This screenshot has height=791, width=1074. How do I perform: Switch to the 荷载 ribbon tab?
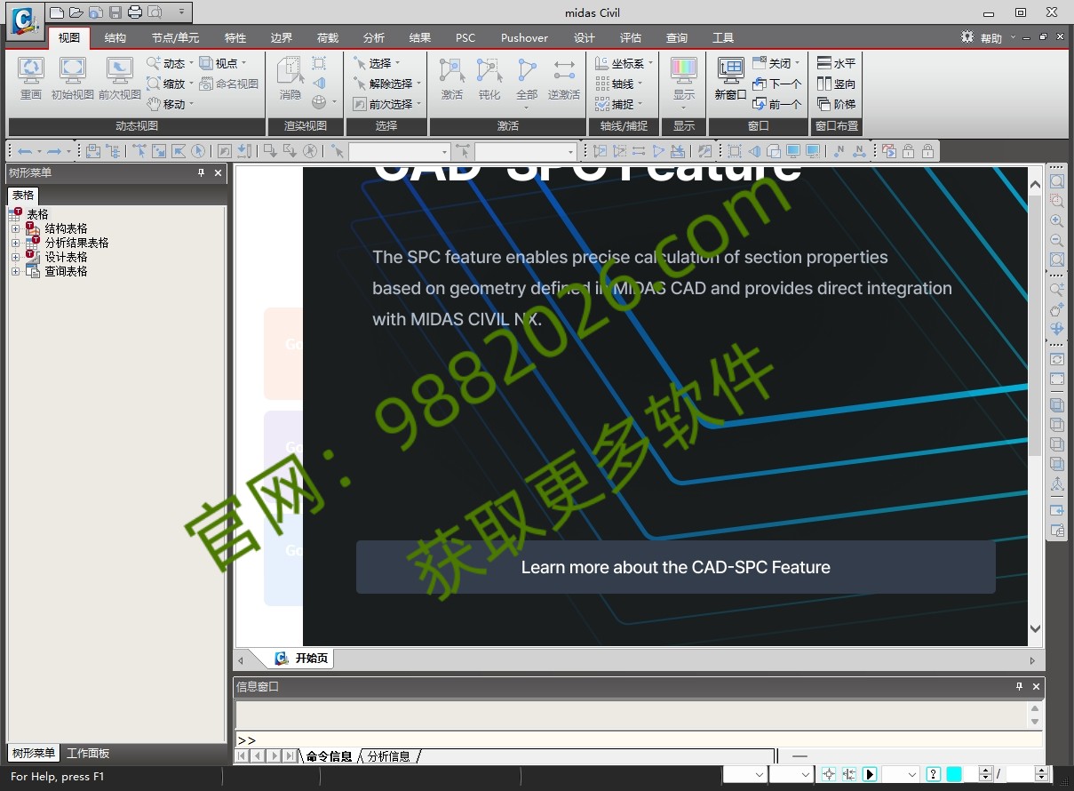point(328,38)
